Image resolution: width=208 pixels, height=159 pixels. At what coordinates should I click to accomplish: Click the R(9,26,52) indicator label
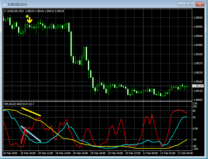click(x=19, y=104)
